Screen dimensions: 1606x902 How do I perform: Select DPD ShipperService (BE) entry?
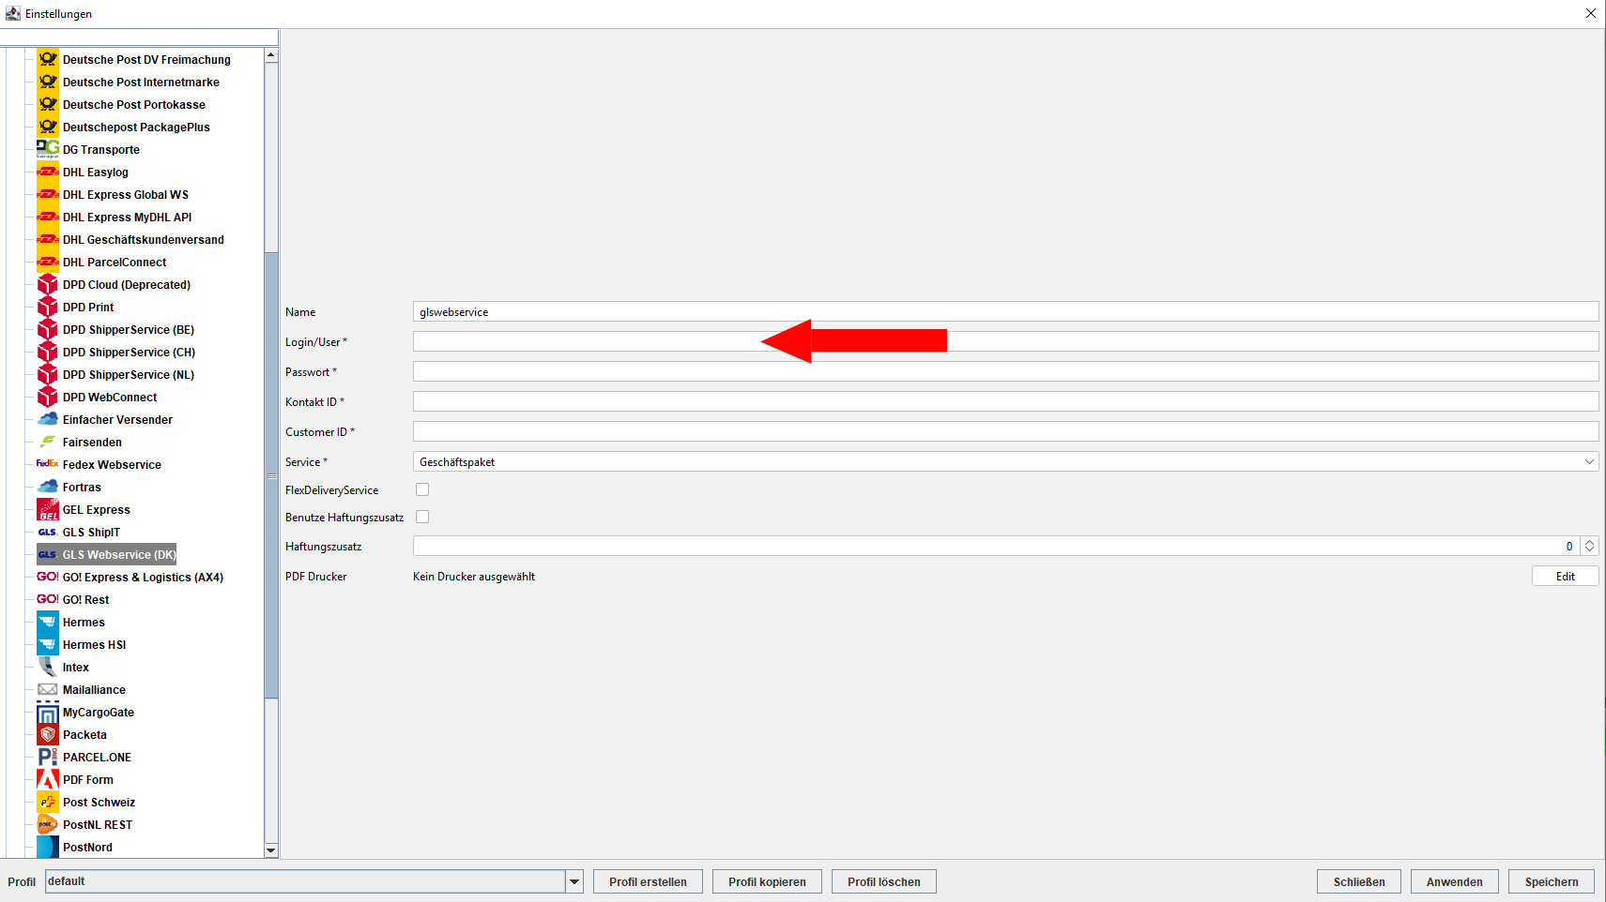pos(129,329)
